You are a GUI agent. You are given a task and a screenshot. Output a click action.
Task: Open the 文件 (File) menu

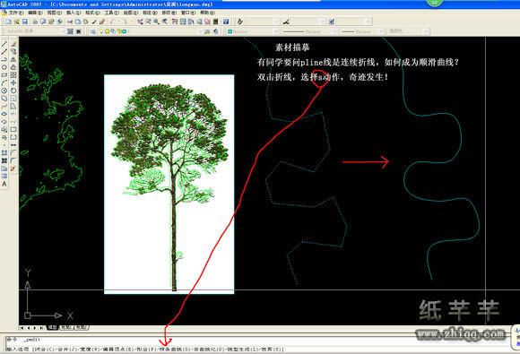(15, 13)
